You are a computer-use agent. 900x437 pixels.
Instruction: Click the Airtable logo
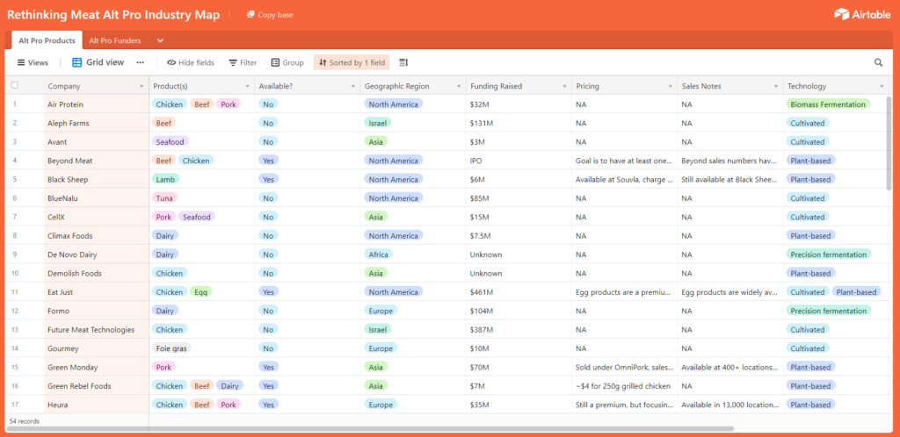[863, 14]
